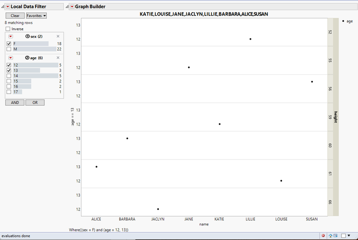This screenshot has height=240, width=358.
Task: Click the height 59 panel label
Action: tap(330, 117)
